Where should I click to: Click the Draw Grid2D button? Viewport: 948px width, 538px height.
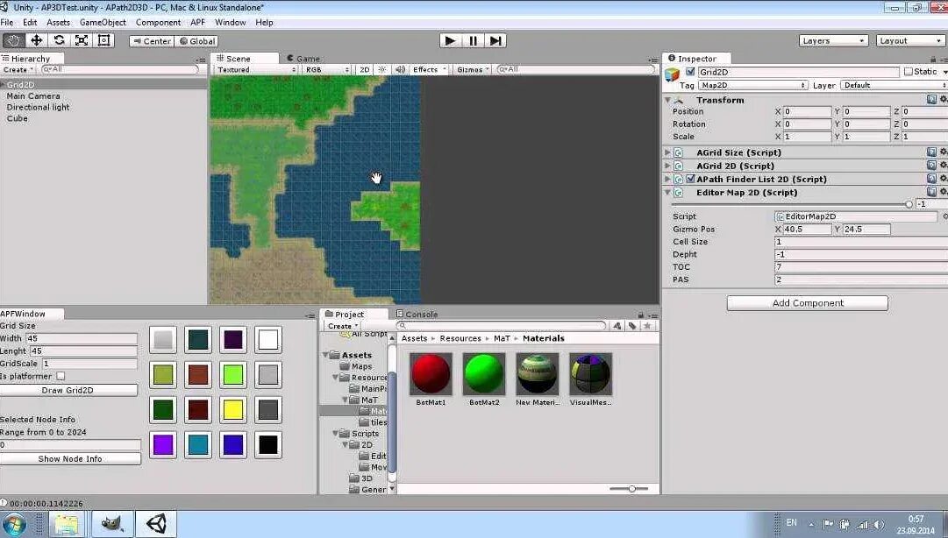68,390
